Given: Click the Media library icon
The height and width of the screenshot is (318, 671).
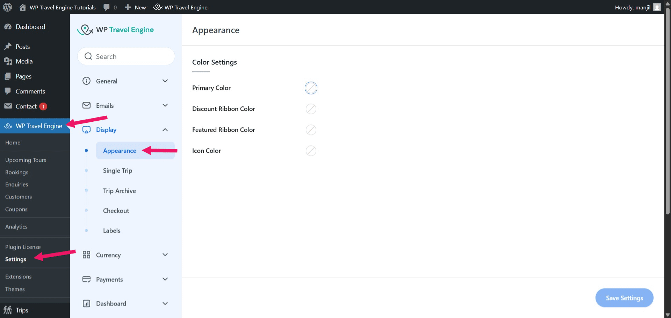Looking at the screenshot, I should pos(8,61).
